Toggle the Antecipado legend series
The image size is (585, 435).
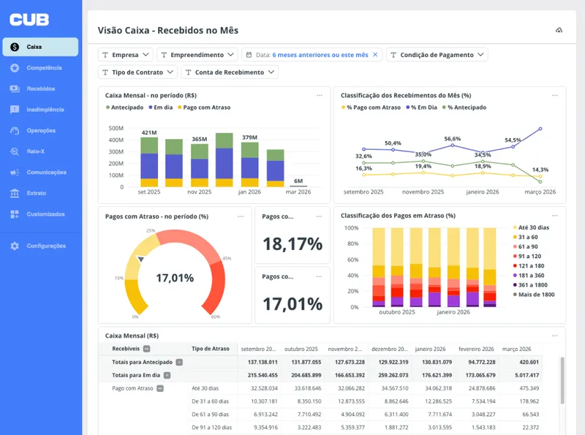(125, 107)
